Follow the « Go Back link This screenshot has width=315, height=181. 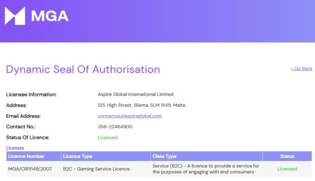[301, 69]
